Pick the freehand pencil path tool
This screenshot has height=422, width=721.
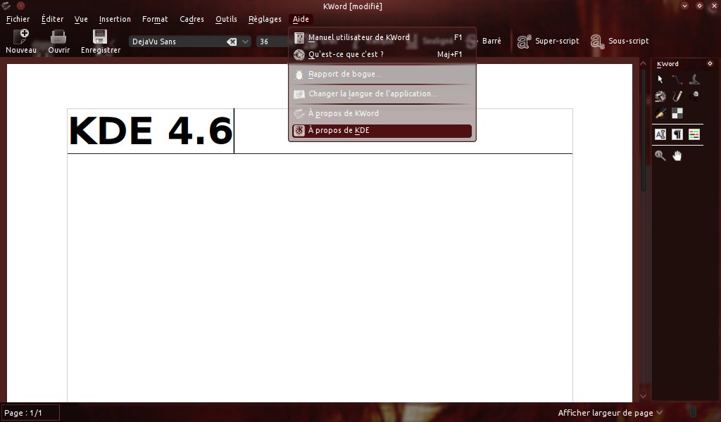(677, 96)
